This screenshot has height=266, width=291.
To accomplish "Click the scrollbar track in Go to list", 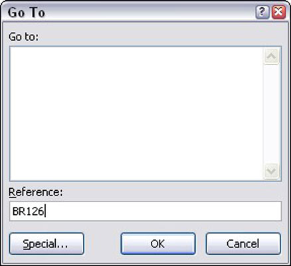I will pyautogui.click(x=272, y=114).
